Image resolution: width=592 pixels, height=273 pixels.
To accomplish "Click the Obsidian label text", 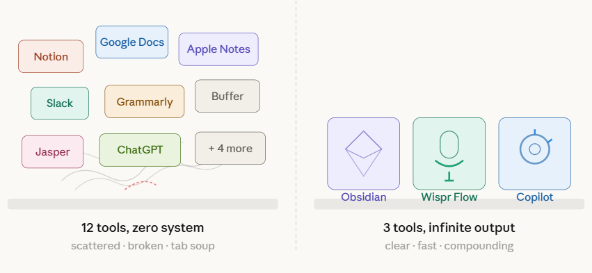I will (364, 197).
